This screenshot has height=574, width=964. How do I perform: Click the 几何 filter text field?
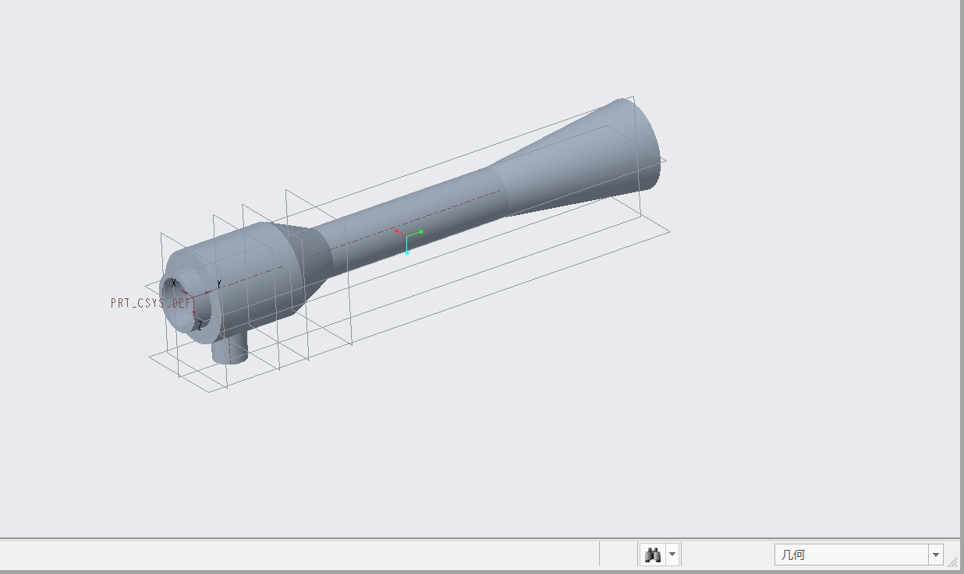click(x=851, y=555)
